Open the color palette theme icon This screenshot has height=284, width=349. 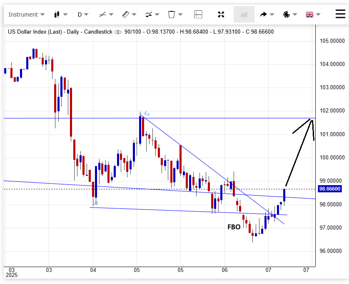(x=287, y=15)
